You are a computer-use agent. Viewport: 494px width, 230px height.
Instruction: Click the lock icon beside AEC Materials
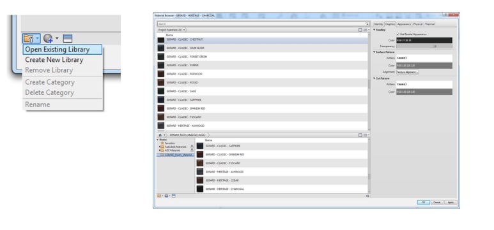click(192, 150)
